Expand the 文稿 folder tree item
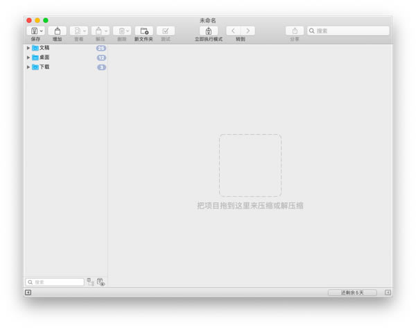416x328 pixels. pyautogui.click(x=28, y=48)
